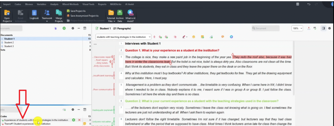Minimize the Documents panel
The image size is (334, 126).
pyautogui.click(x=79, y=28)
